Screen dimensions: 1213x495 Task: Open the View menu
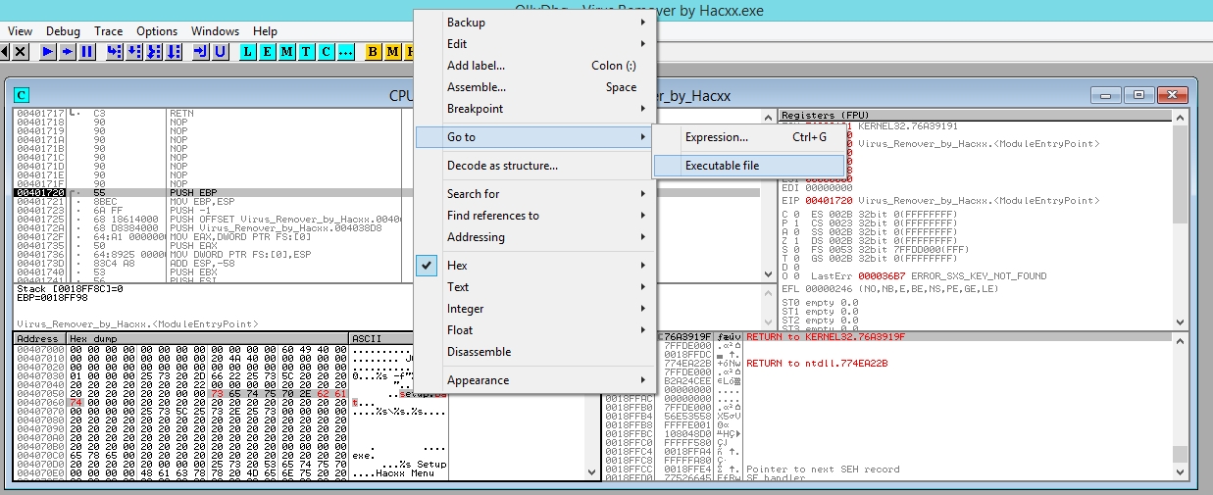coord(20,31)
